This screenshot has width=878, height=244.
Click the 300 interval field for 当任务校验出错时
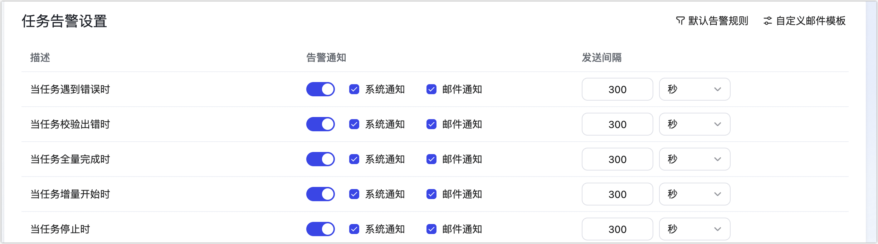[x=617, y=124]
